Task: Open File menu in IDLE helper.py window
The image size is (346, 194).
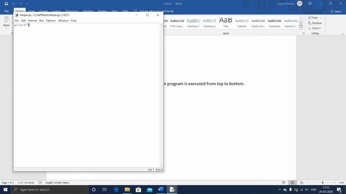Action: click(16, 20)
